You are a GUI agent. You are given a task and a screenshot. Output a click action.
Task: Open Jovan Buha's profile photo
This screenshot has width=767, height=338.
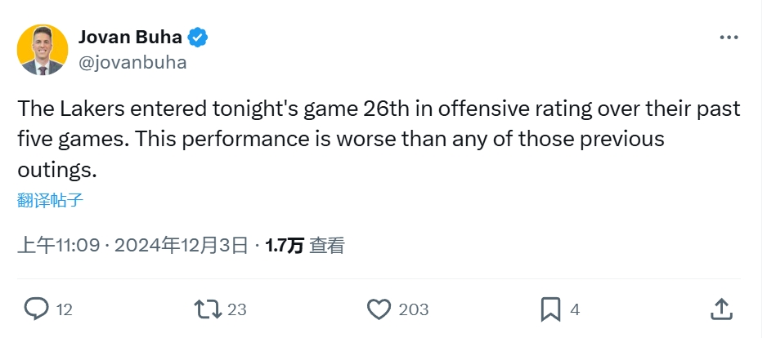tap(43, 50)
